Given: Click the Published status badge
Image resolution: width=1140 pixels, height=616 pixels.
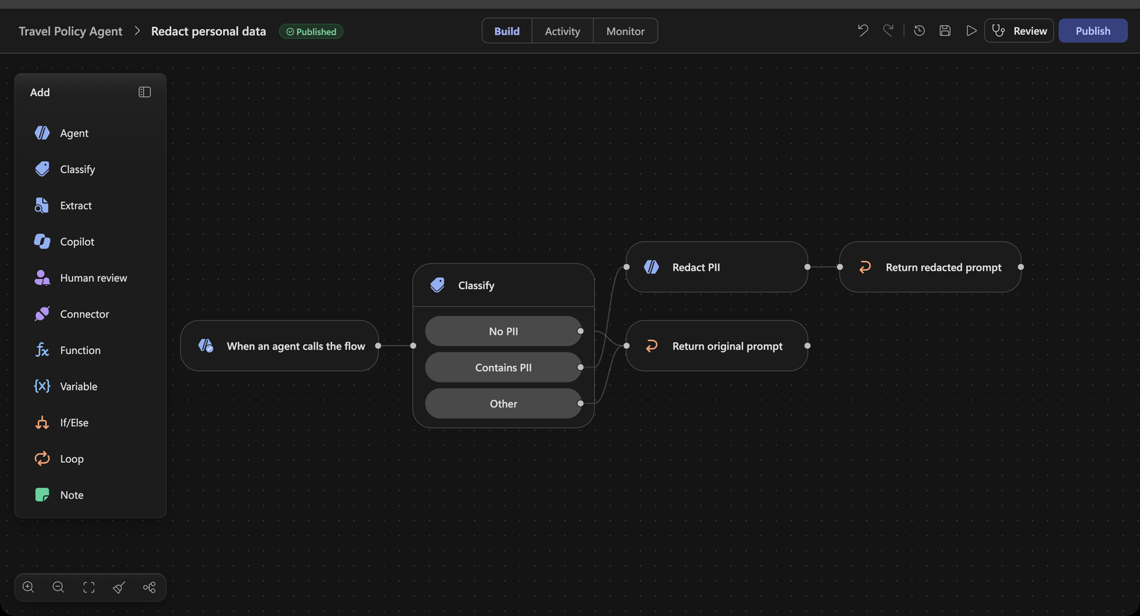Looking at the screenshot, I should [311, 31].
